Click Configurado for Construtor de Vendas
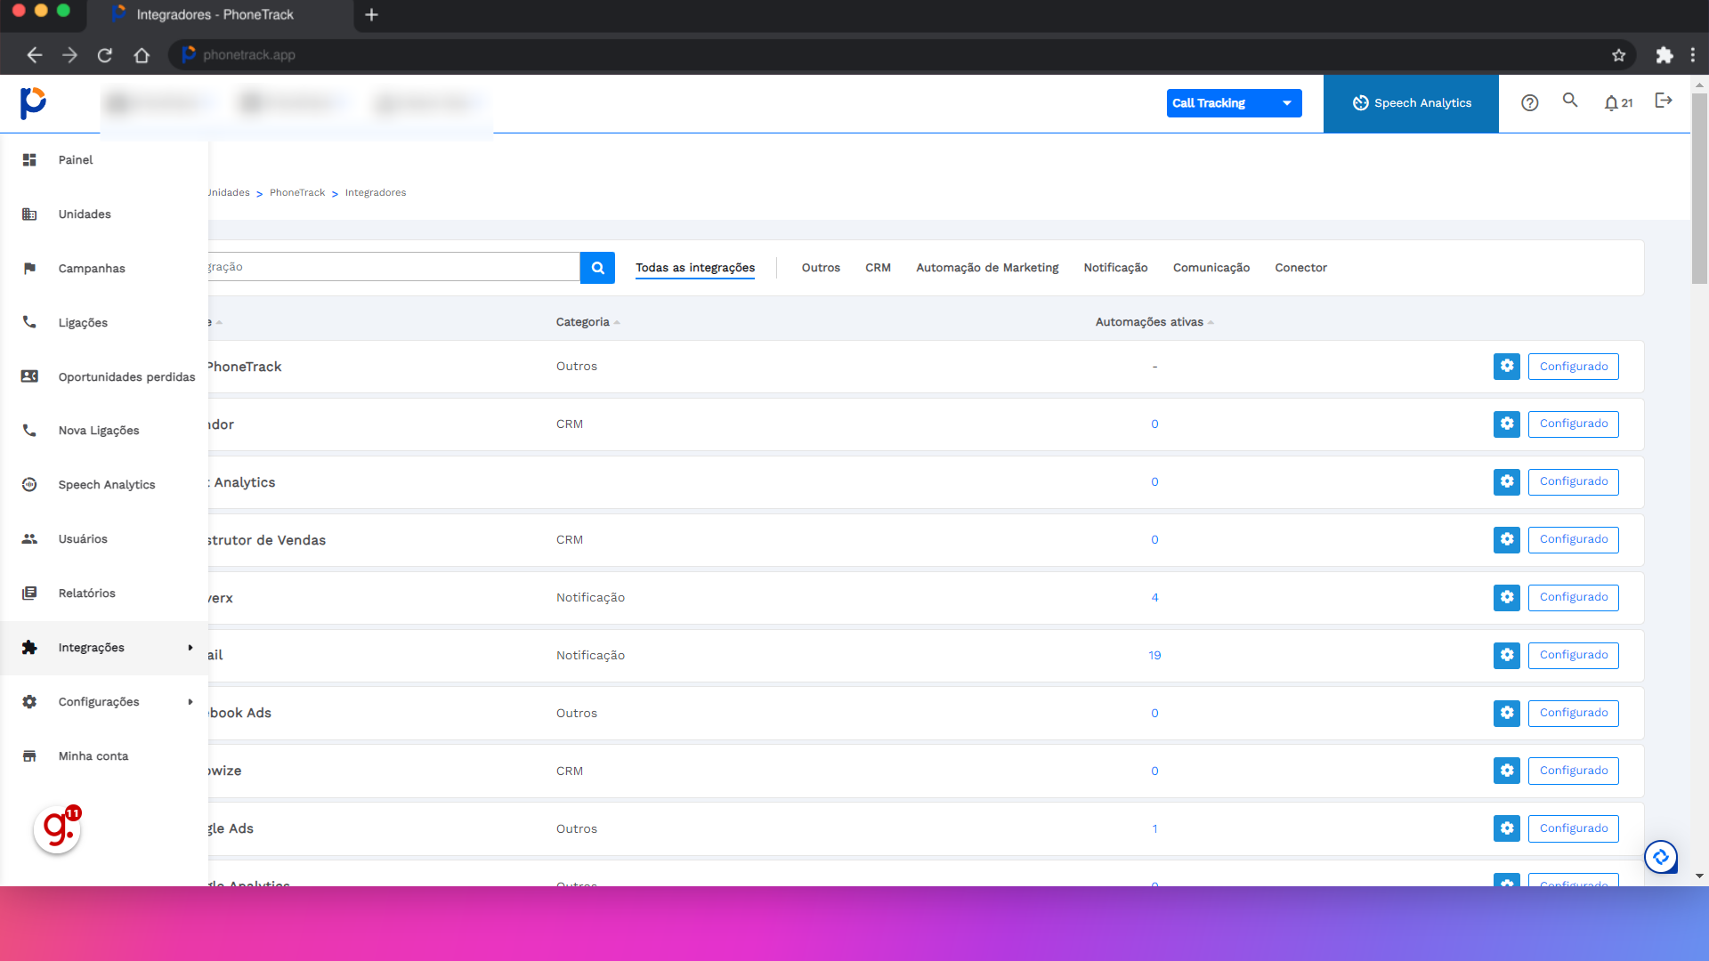 tap(1574, 540)
